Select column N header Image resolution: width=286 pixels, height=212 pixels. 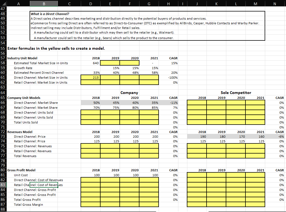pyautogui.click(x=274, y=4)
